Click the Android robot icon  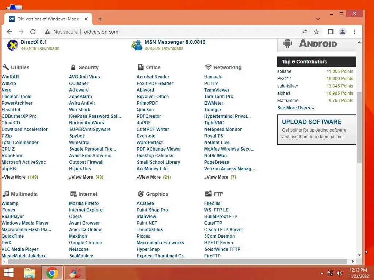pyautogui.click(x=288, y=44)
